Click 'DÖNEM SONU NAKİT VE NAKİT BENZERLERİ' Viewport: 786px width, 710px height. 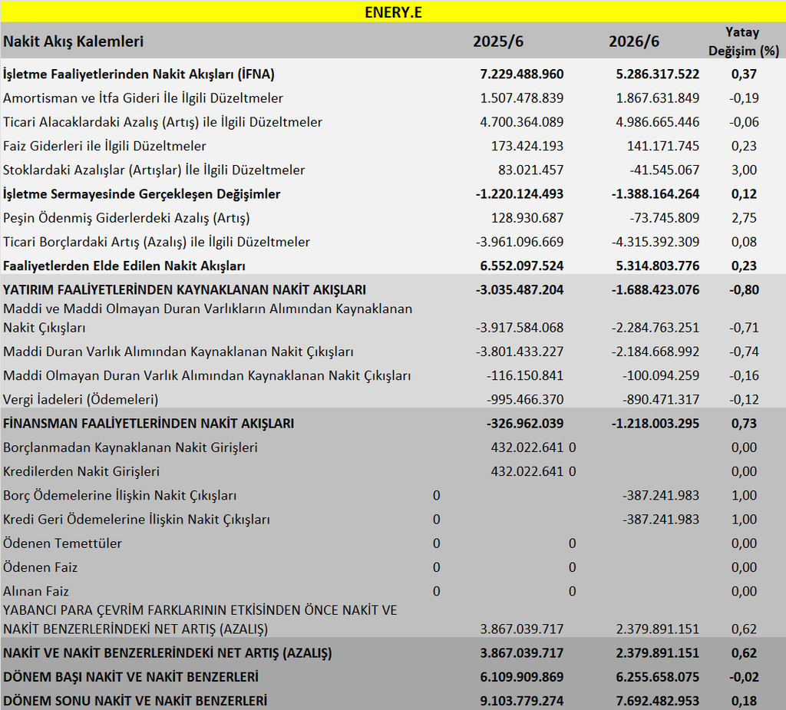[x=135, y=701]
